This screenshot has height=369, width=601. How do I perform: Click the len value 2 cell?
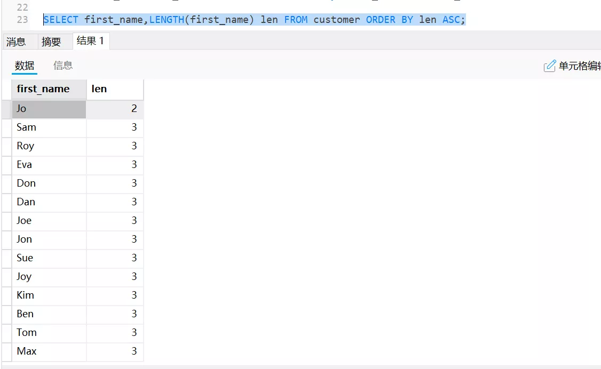(x=115, y=109)
